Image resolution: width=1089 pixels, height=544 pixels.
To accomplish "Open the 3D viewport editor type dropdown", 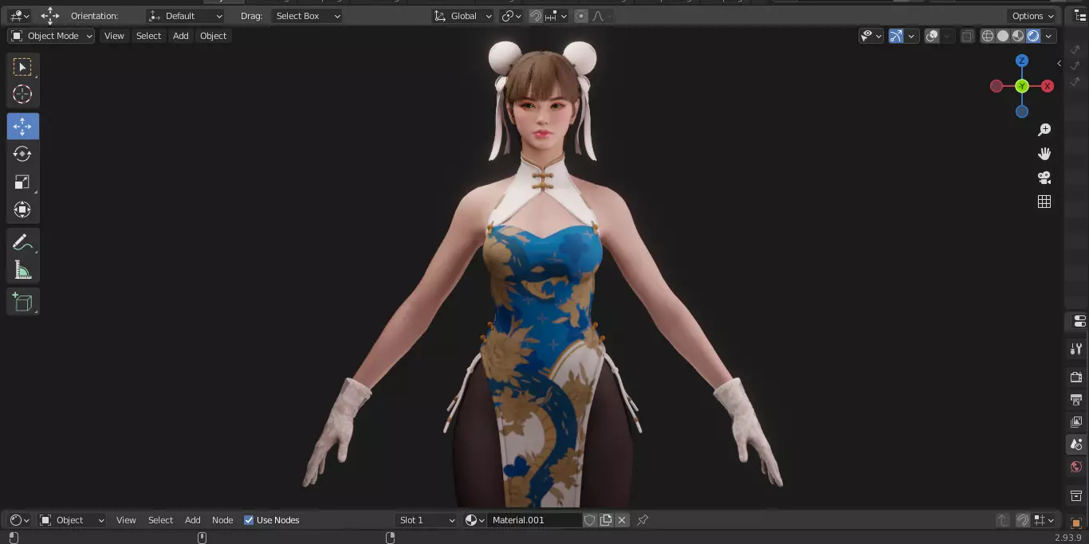I will (x=19, y=16).
